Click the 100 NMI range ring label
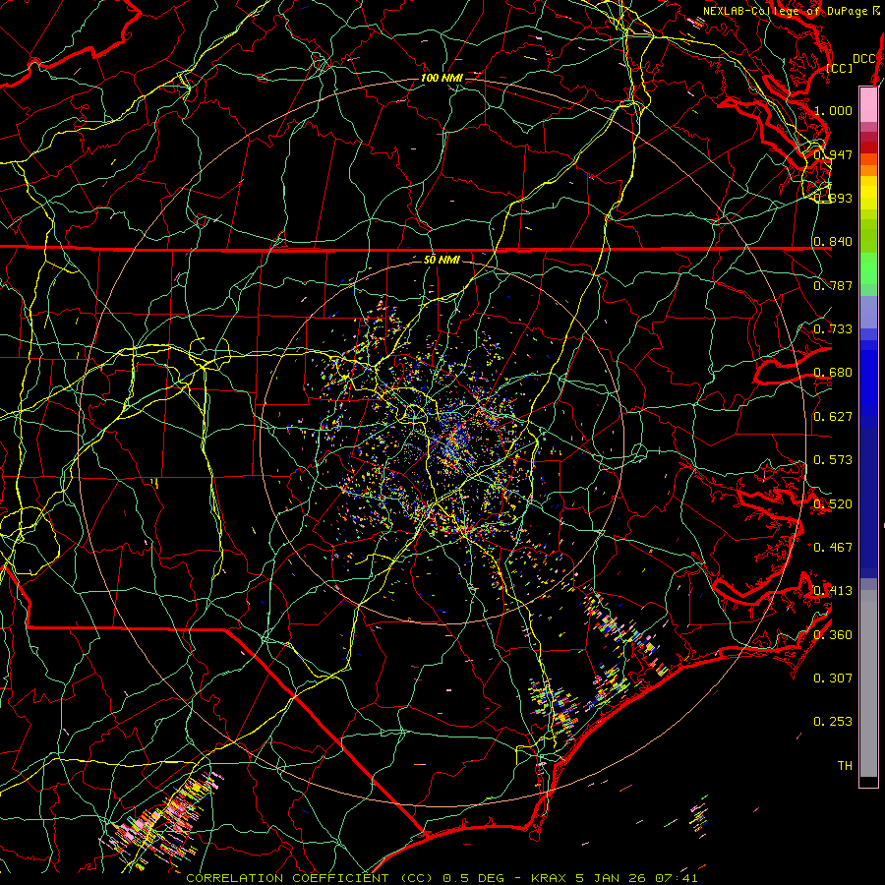Viewport: 885px width, 885px height. click(442, 78)
